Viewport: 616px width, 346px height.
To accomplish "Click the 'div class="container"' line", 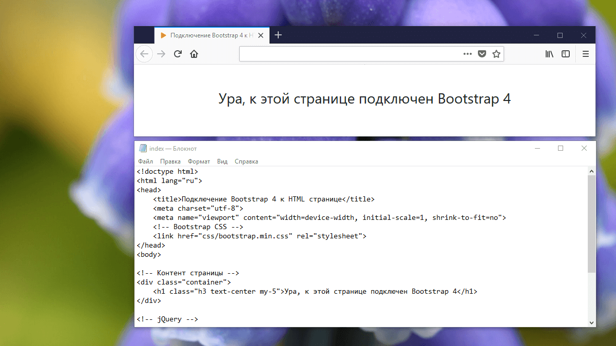I will (x=184, y=282).
